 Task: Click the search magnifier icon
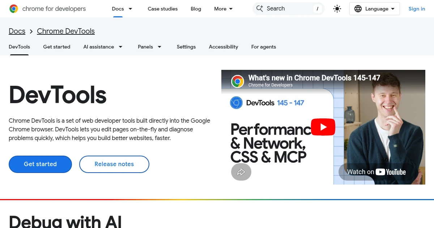260,8
